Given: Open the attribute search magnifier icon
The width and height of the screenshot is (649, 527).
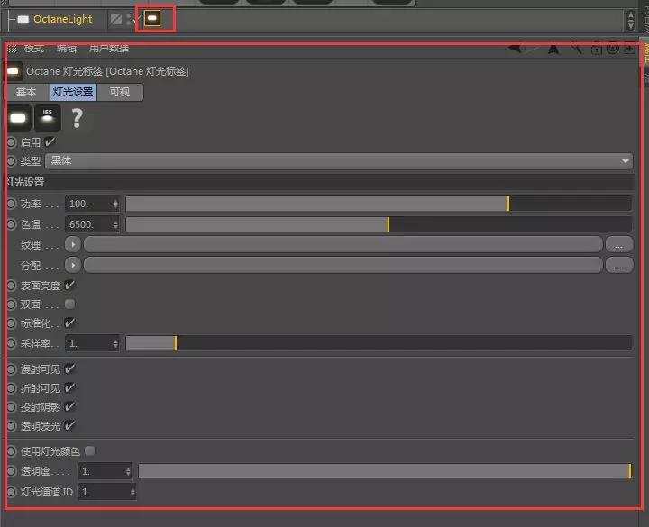Looking at the screenshot, I should [x=576, y=49].
